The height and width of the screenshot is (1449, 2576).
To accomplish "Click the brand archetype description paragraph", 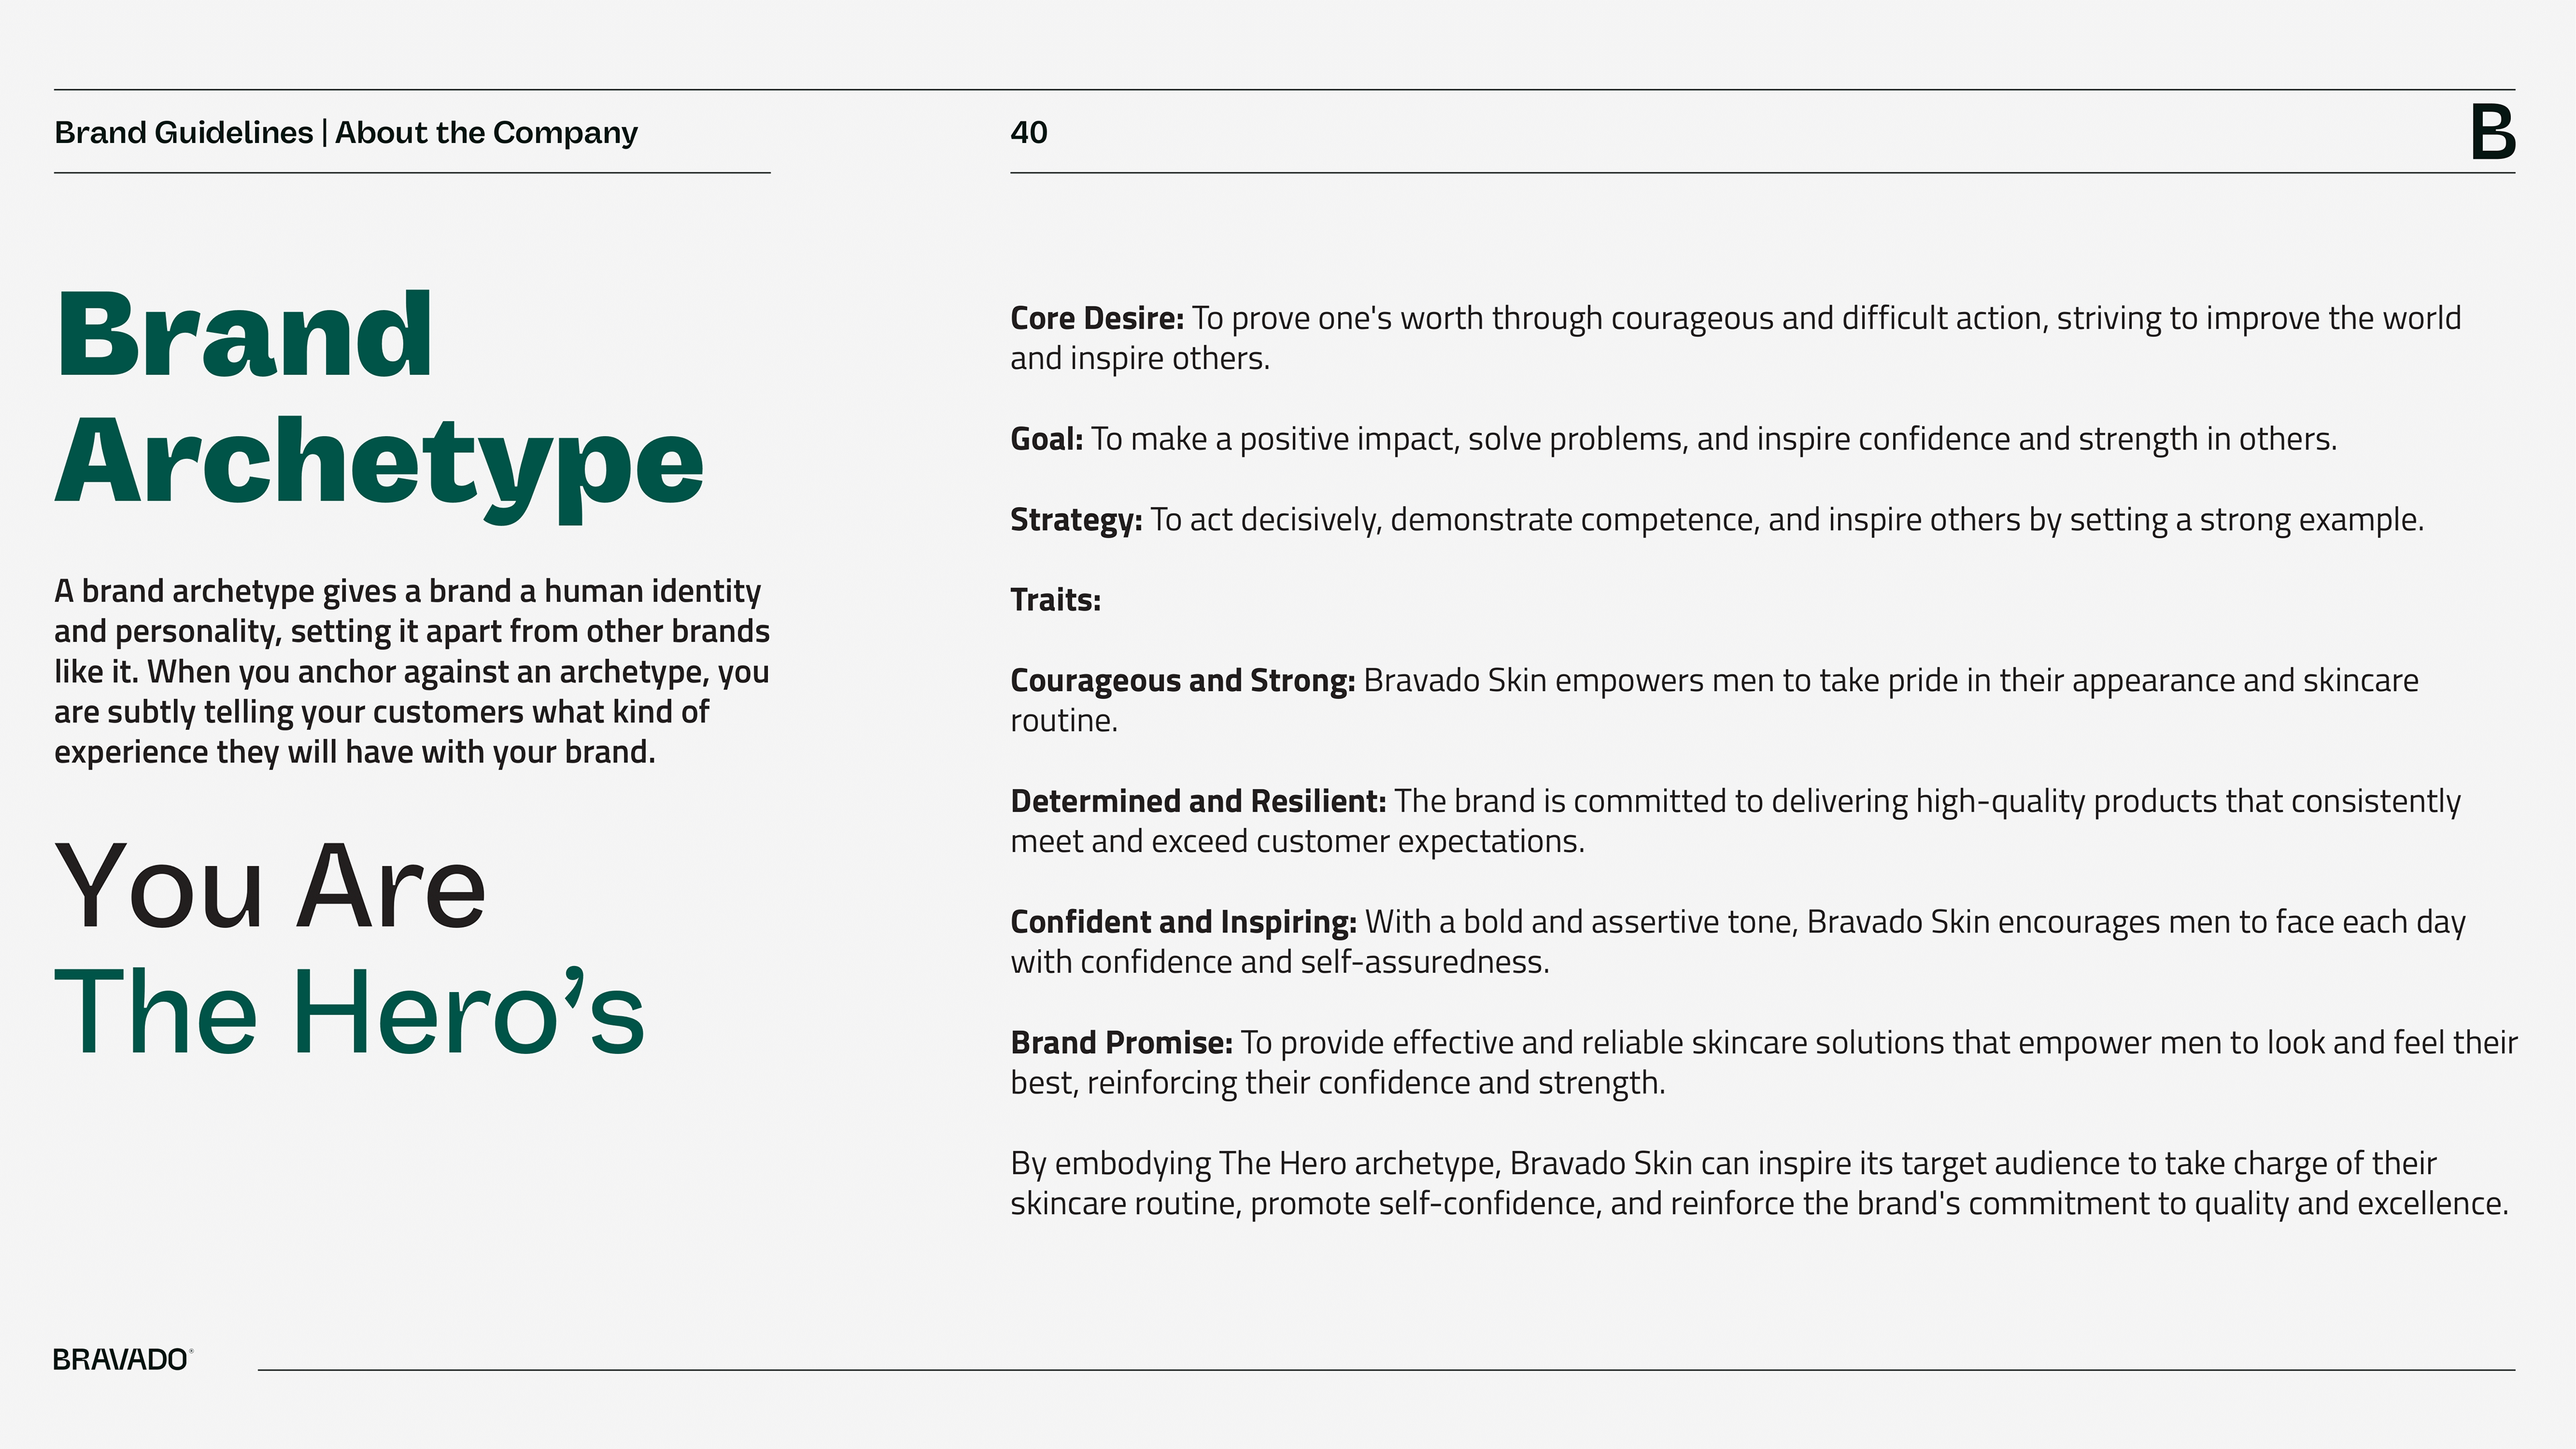I will pos(411,671).
